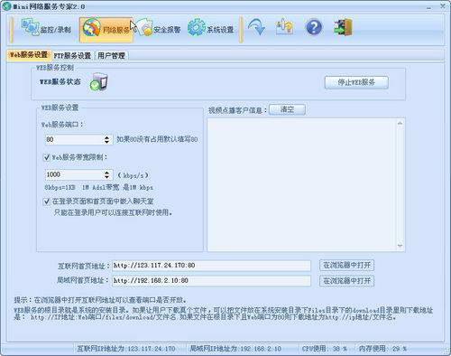451x356 pixels.
Task: Click the CPU使用 status bar entry
Action: (325, 349)
